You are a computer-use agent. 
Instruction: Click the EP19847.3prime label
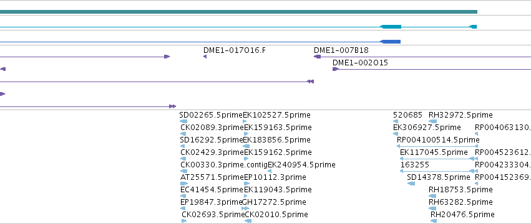212,202
